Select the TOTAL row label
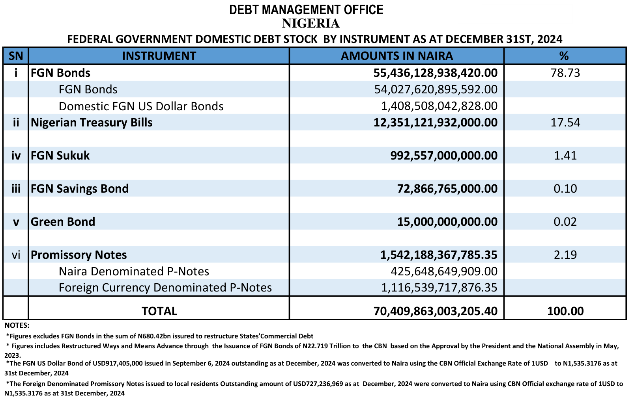 [x=159, y=311]
